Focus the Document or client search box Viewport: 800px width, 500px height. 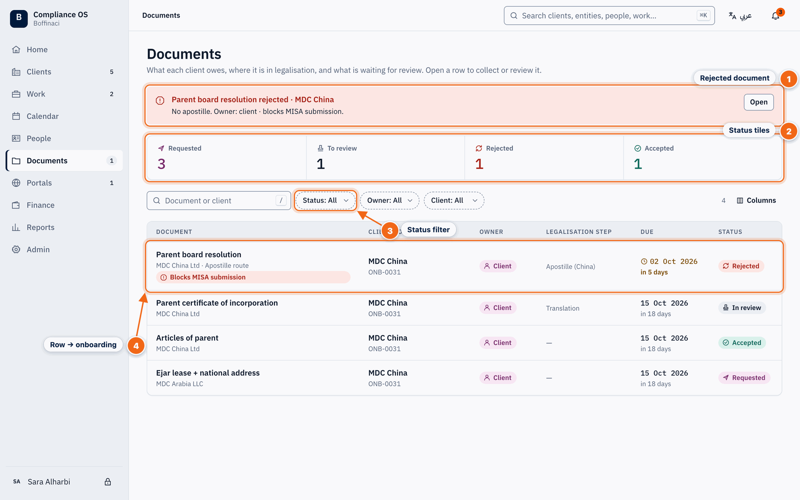(219, 200)
